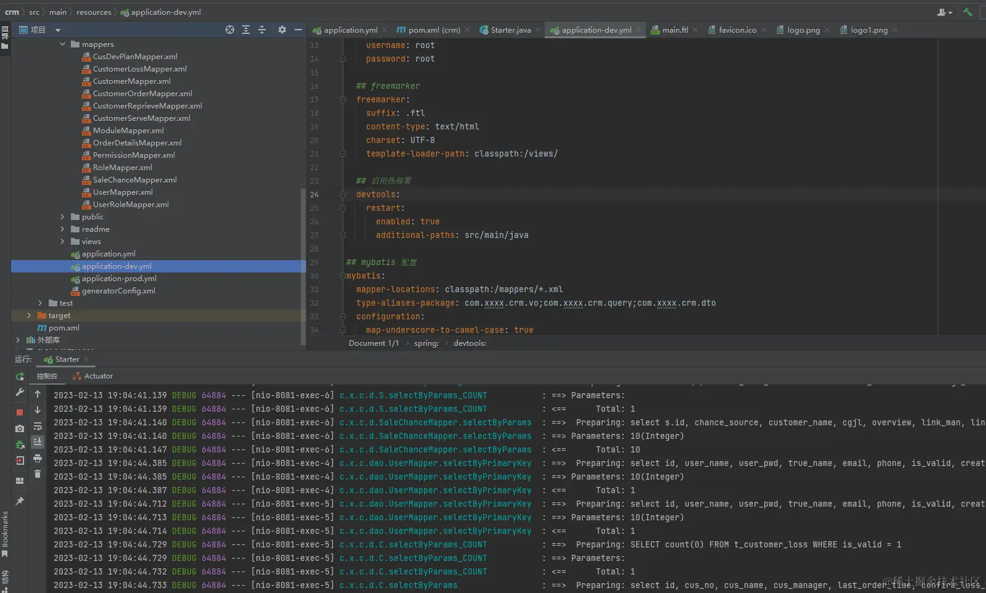986x593 pixels.
Task: Click the resources breadcrumb
Action: click(94, 12)
